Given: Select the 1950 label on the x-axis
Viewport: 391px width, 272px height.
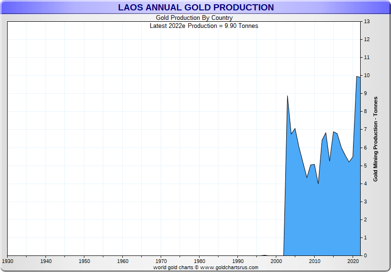Looking at the screenshot, I should click(84, 261).
